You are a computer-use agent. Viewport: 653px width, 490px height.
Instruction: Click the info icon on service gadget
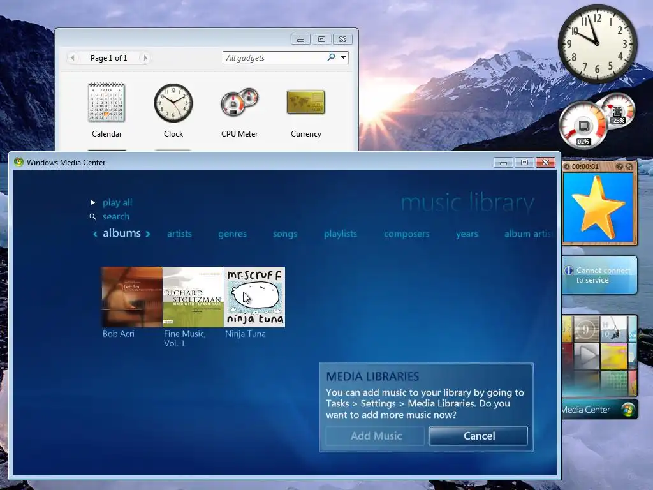569,271
